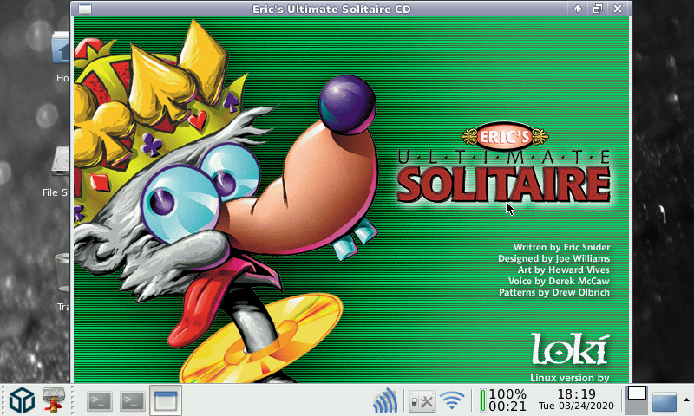Viewport: 694px width, 416px height.
Task: Expand the taskbar up-arrow menu
Action: (686, 400)
